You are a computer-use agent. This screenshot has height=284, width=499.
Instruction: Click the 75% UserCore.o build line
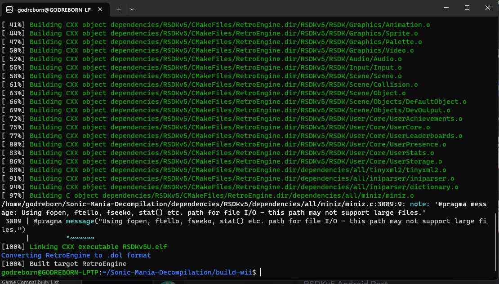point(216,128)
